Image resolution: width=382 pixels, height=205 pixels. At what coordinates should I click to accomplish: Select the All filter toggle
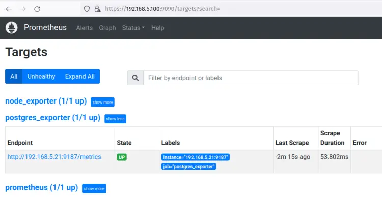tap(14, 76)
